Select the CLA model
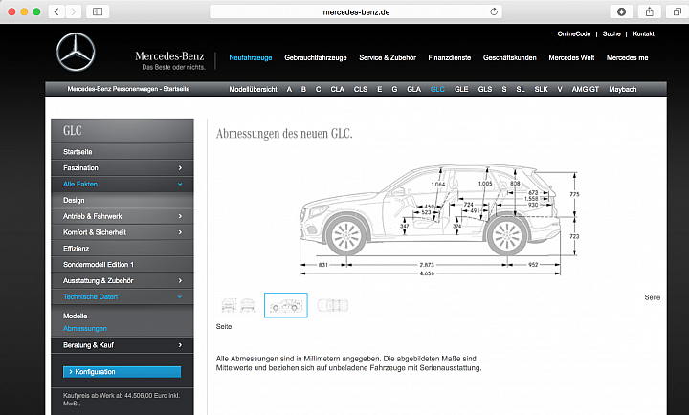 pyautogui.click(x=338, y=89)
